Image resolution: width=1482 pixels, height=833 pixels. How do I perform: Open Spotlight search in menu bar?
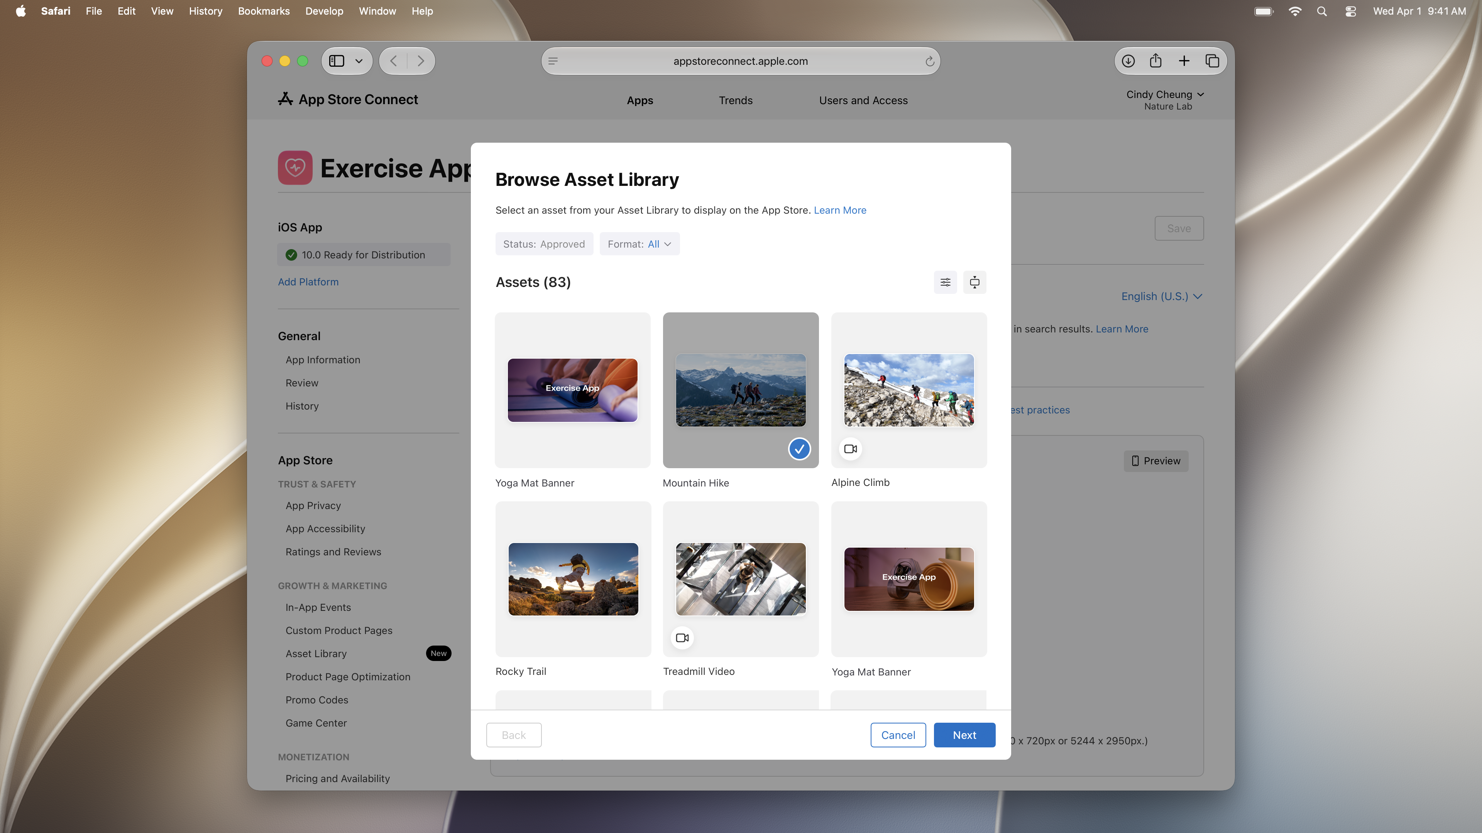tap(1321, 12)
